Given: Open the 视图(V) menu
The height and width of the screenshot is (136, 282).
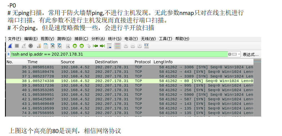Looking at the screenshot, I should tap(47, 39).
